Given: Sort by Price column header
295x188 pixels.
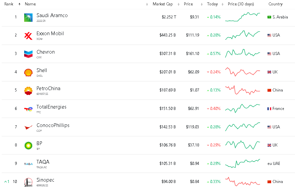Looking at the screenshot, I should point(188,4).
